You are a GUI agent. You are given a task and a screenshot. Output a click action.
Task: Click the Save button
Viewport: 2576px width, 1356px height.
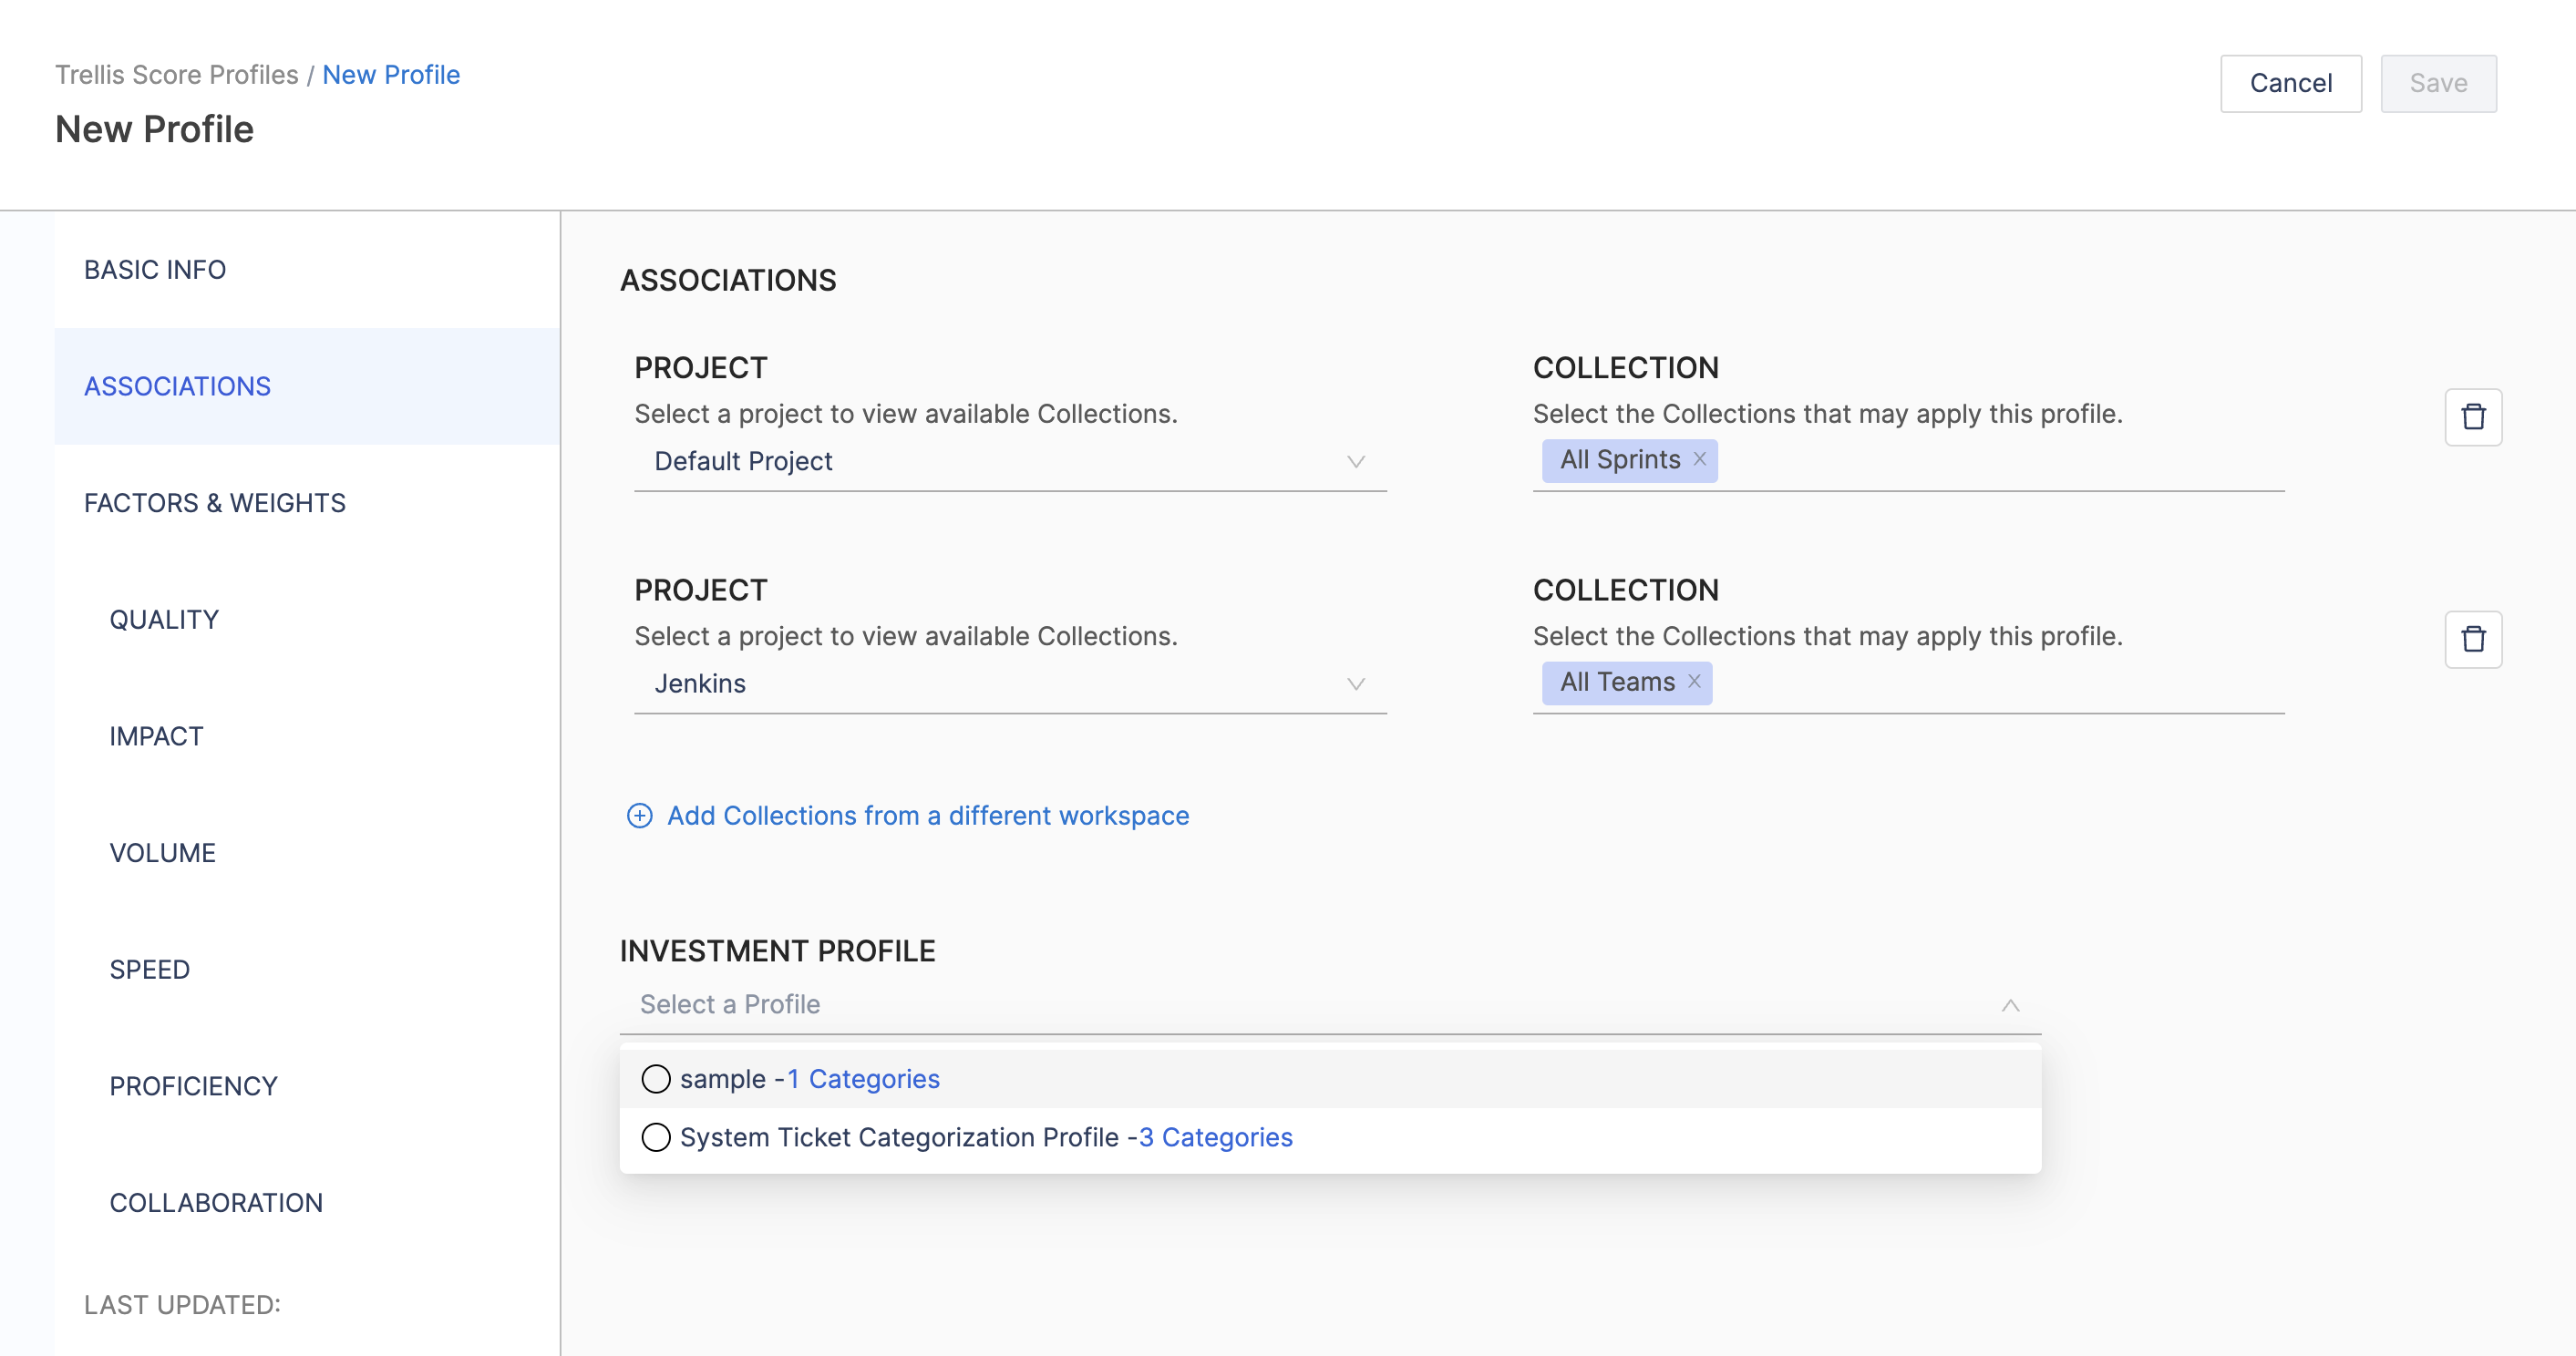click(x=2437, y=83)
